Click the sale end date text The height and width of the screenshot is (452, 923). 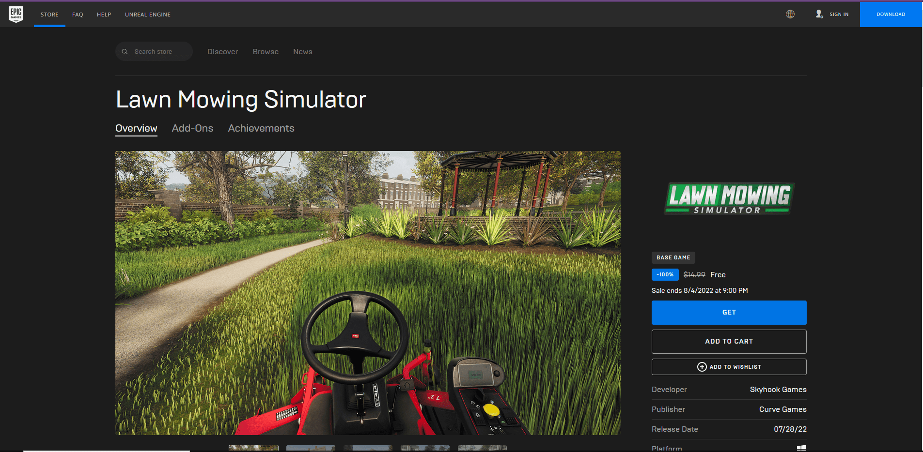coord(700,290)
